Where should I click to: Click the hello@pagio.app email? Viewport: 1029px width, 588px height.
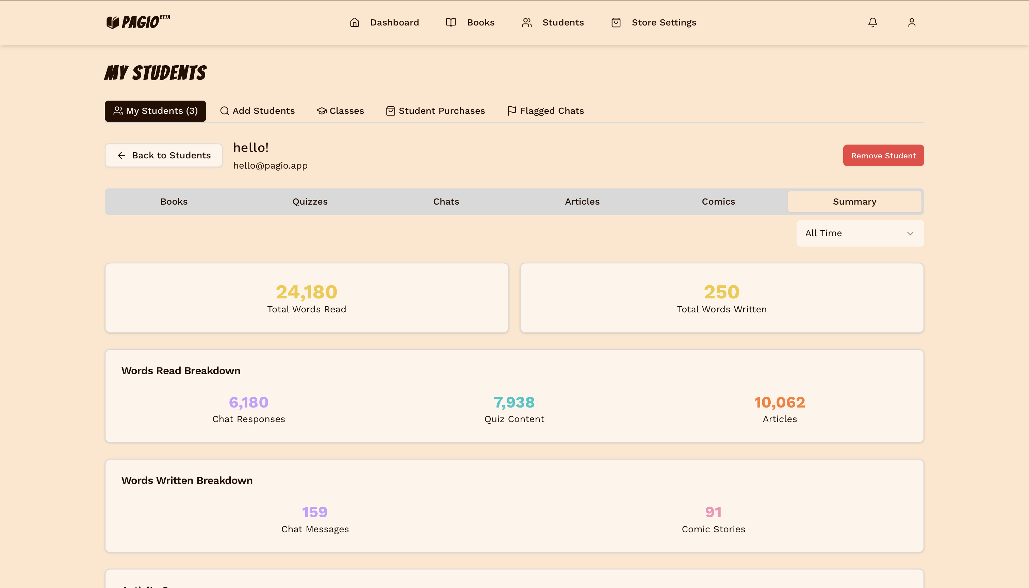270,166
